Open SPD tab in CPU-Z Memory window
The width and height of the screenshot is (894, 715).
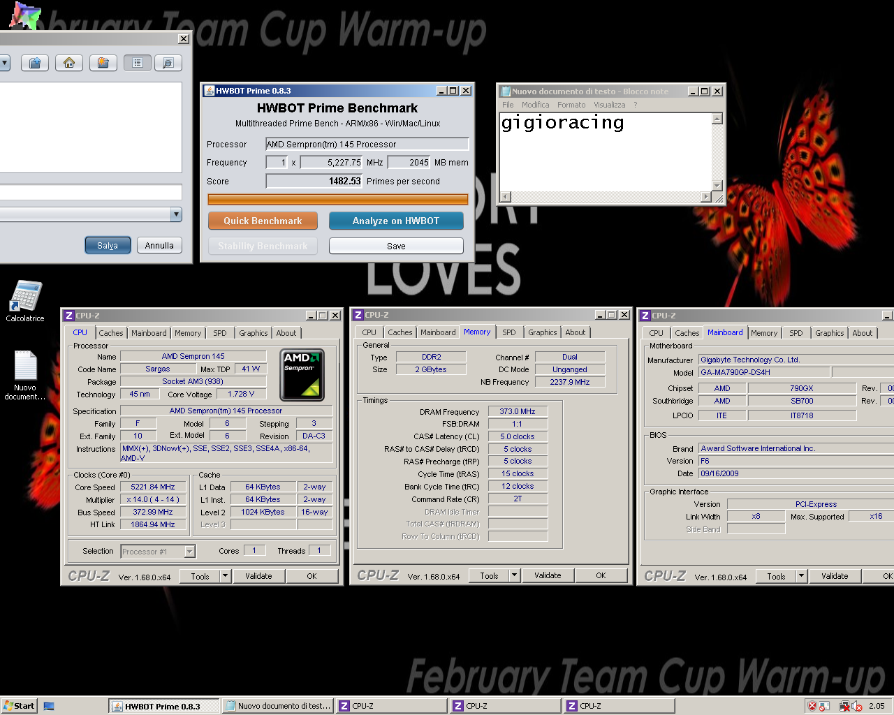[509, 332]
